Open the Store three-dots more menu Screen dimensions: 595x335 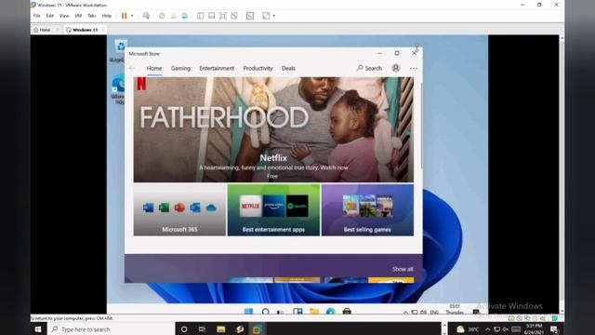pos(414,68)
